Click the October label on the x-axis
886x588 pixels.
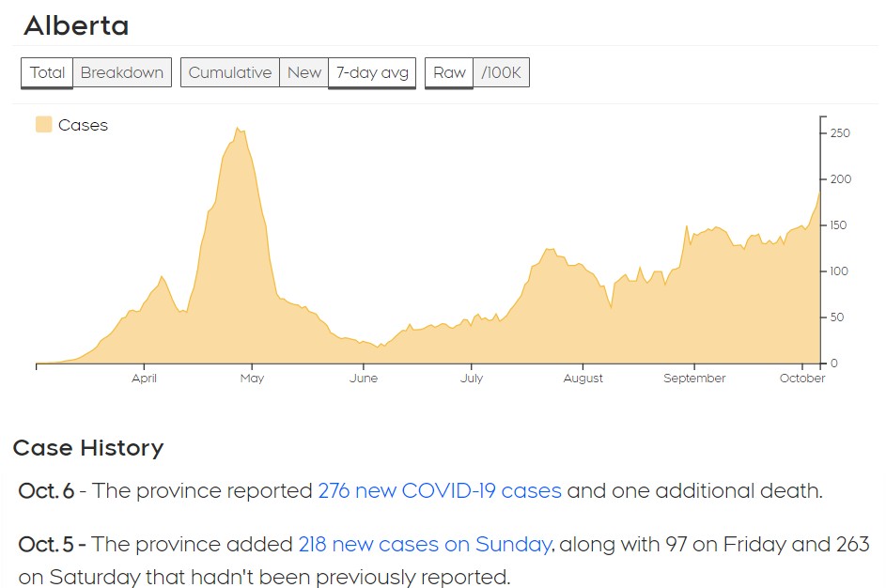(x=802, y=379)
